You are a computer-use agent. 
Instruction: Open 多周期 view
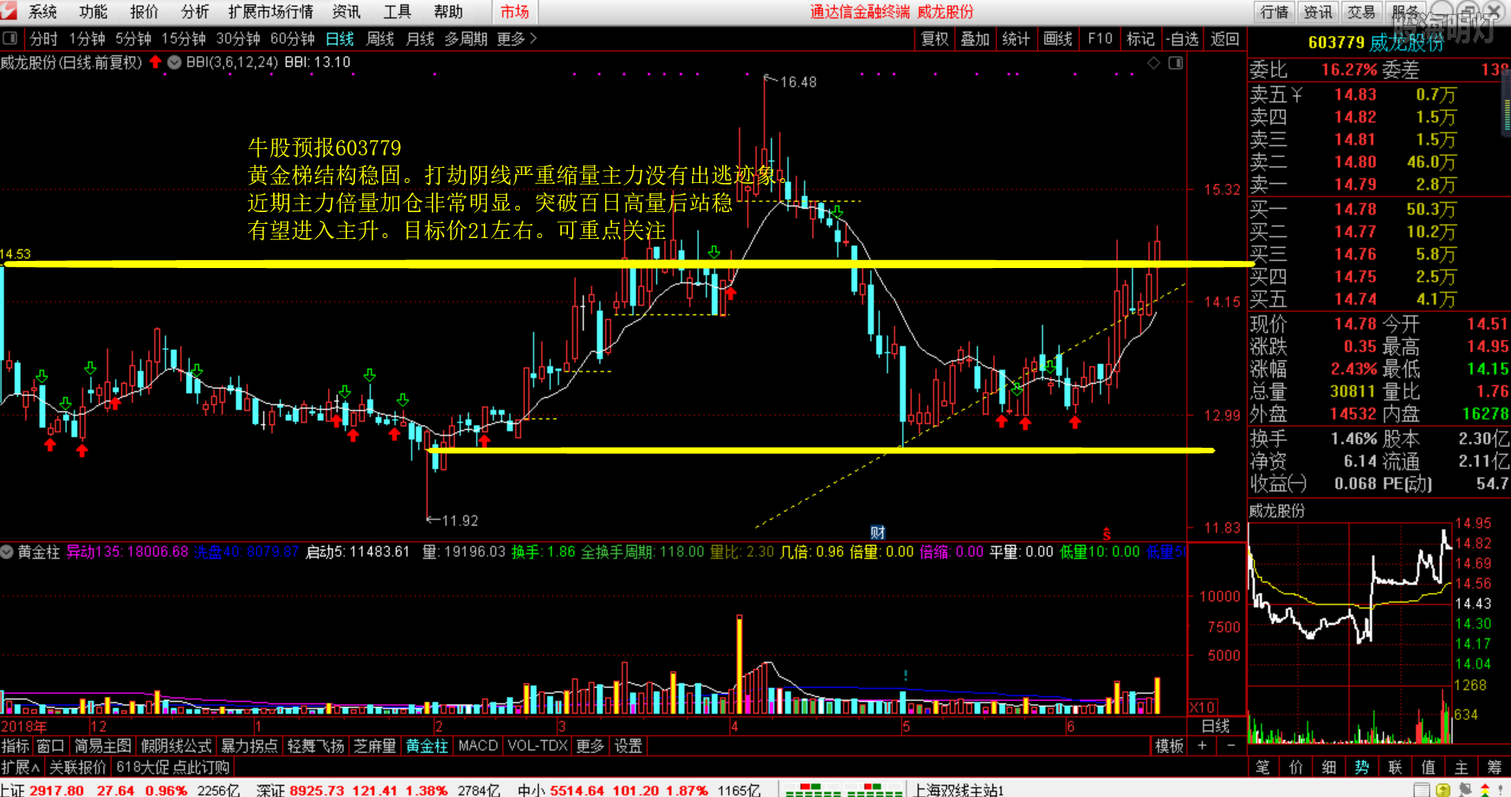click(466, 39)
